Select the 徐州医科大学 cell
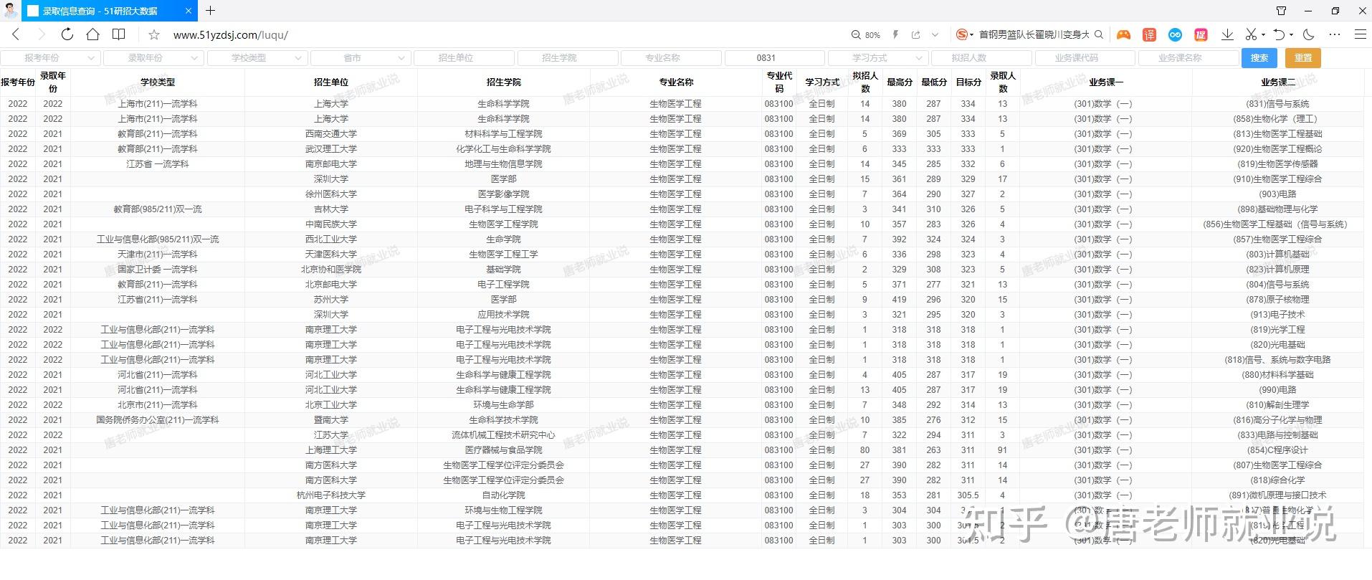 (x=331, y=194)
